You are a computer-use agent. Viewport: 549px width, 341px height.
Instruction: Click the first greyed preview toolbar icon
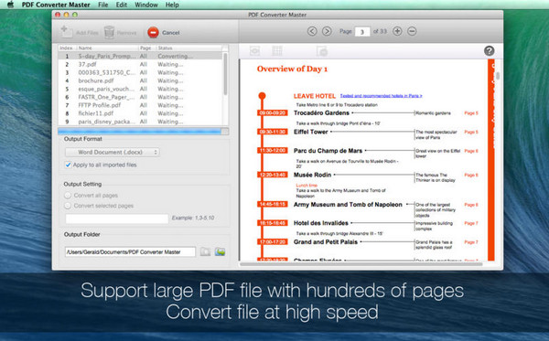click(255, 51)
